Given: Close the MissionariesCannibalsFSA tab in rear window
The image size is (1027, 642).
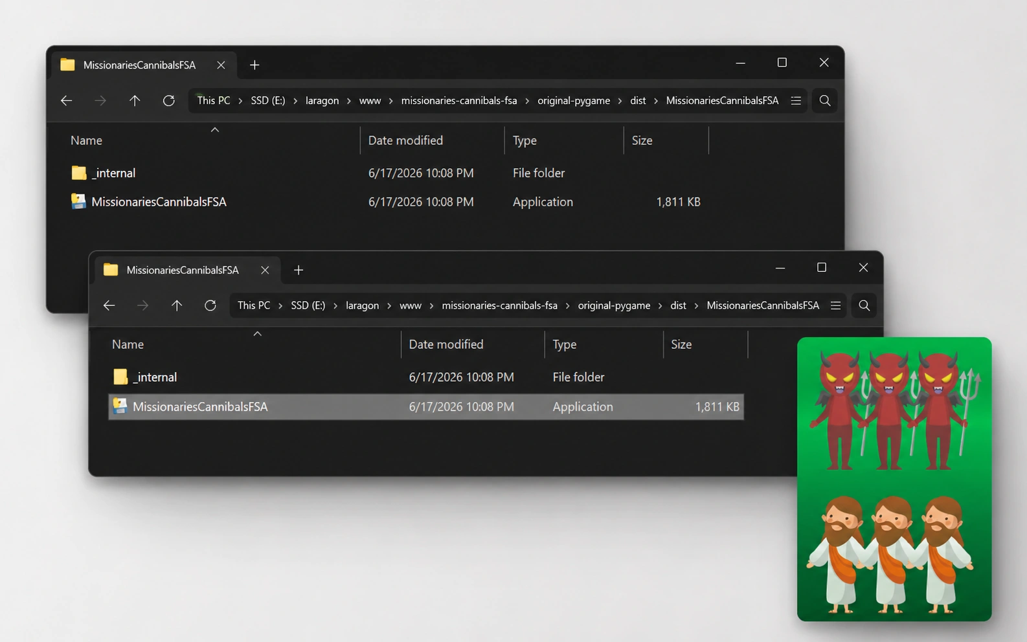Looking at the screenshot, I should click(x=221, y=65).
